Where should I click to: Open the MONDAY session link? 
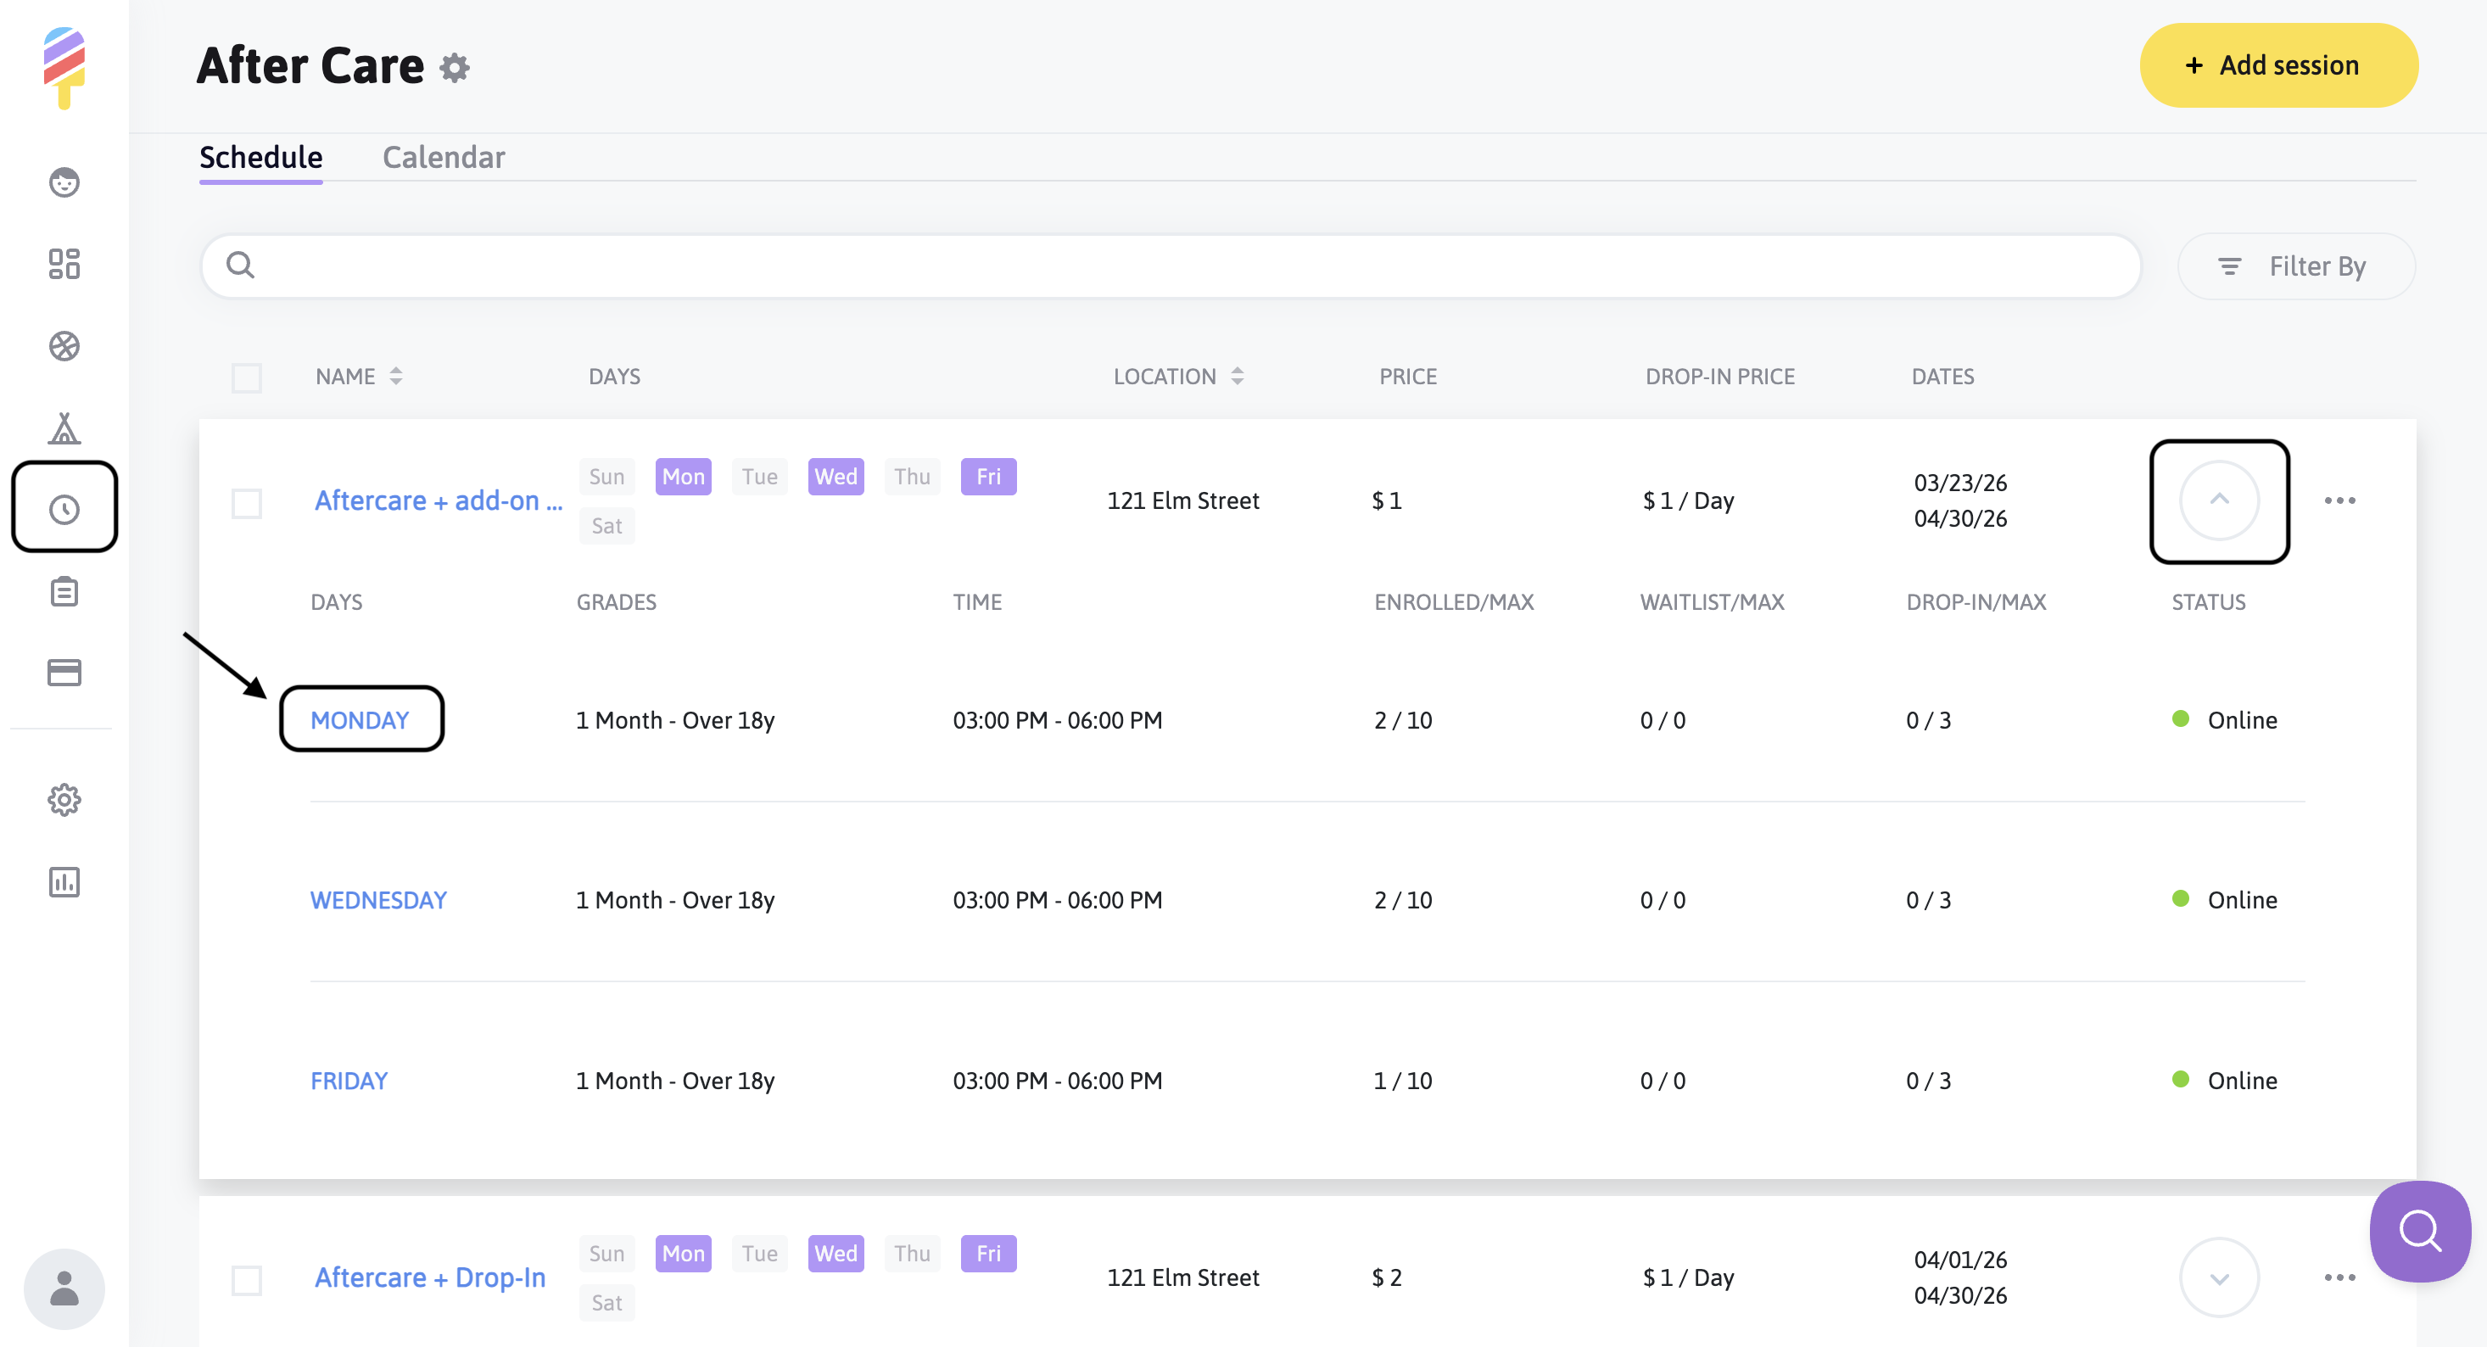click(359, 720)
